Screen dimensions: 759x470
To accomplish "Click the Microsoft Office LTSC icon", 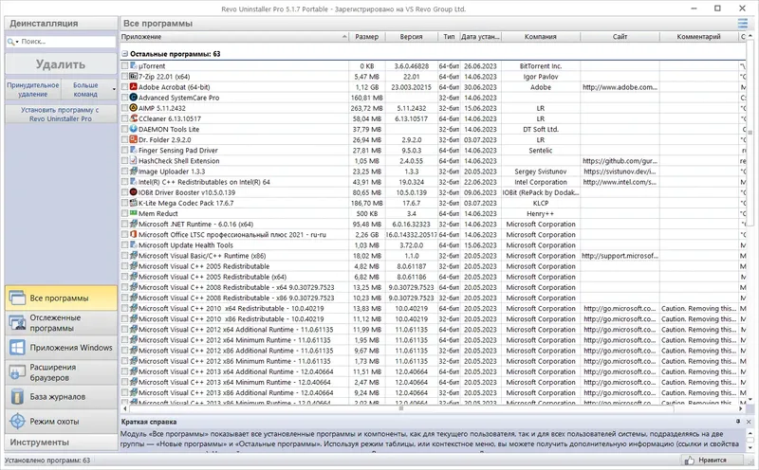I will coord(134,234).
